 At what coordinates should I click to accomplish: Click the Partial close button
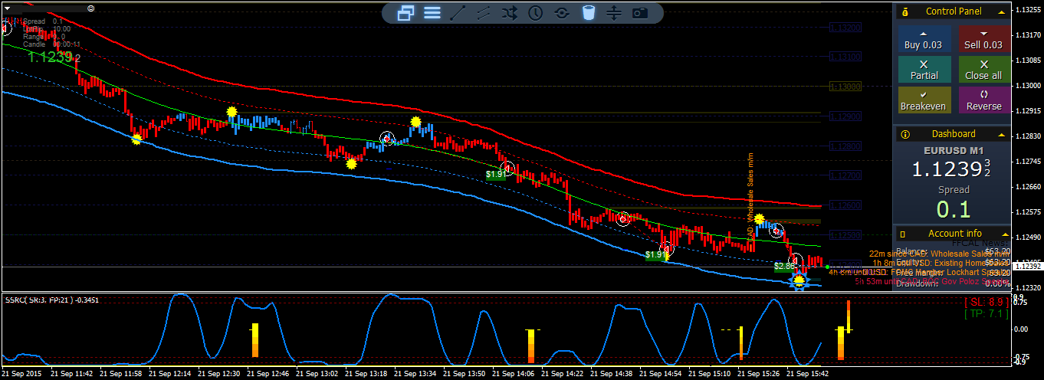click(x=924, y=70)
